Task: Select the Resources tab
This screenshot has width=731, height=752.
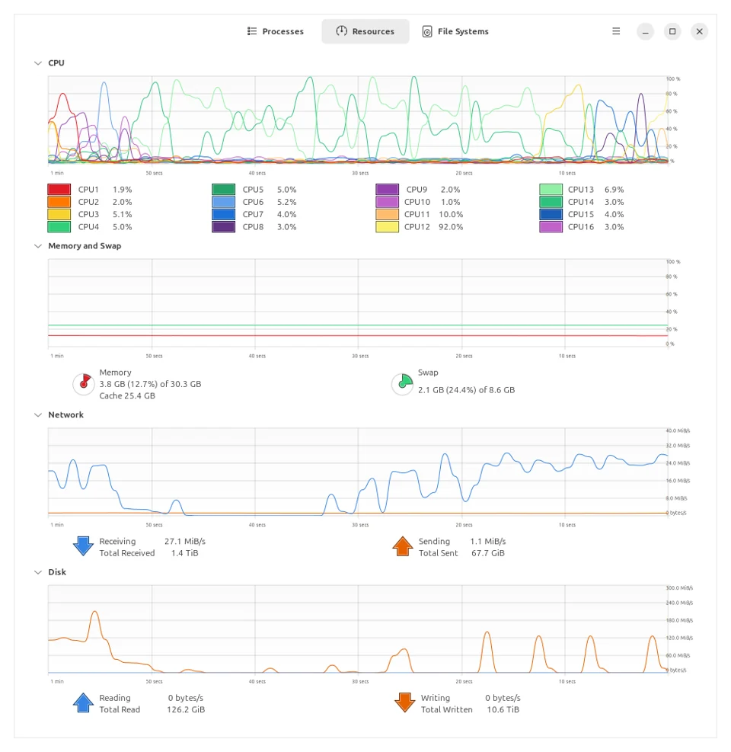Action: (365, 32)
